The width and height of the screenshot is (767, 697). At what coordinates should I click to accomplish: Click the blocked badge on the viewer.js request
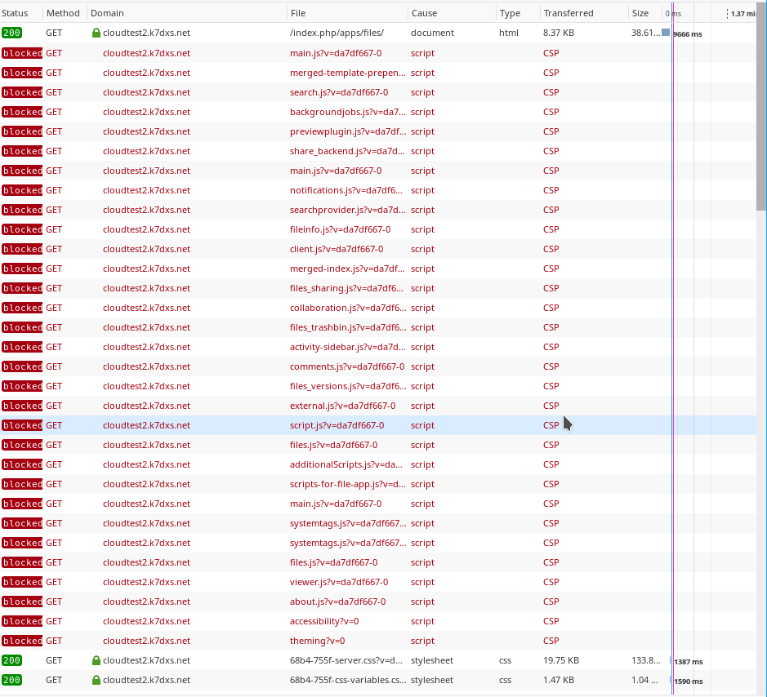click(22, 582)
